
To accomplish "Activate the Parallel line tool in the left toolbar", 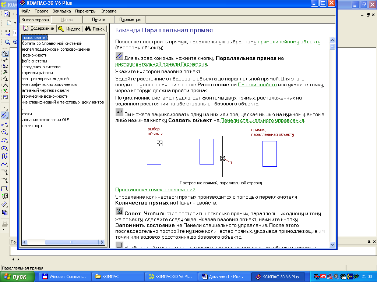I will tap(4, 116).
